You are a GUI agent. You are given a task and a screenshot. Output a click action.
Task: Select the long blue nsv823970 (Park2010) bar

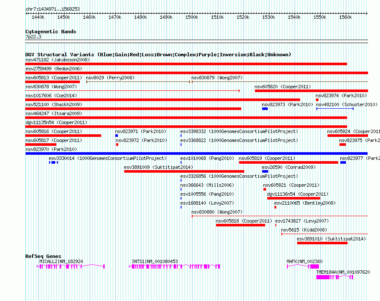[196, 153]
